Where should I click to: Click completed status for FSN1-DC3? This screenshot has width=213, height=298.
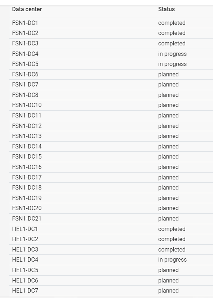coord(172,43)
